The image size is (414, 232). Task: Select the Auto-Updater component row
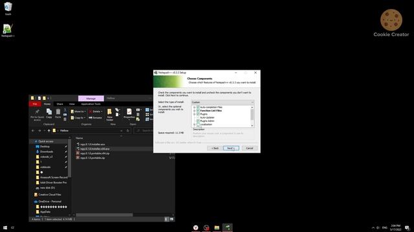(x=207, y=117)
